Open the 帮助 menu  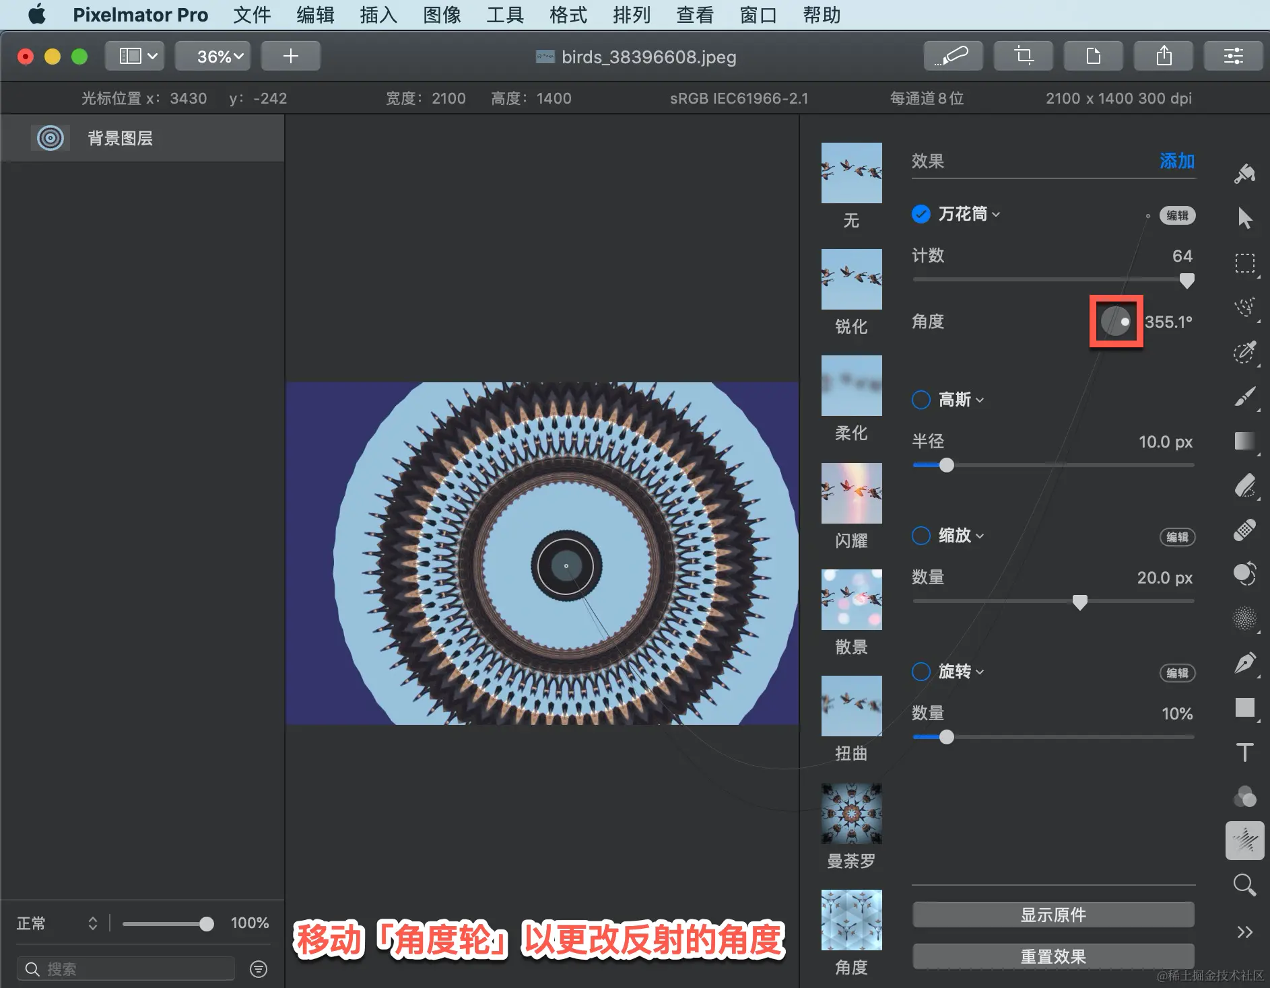[x=822, y=15]
